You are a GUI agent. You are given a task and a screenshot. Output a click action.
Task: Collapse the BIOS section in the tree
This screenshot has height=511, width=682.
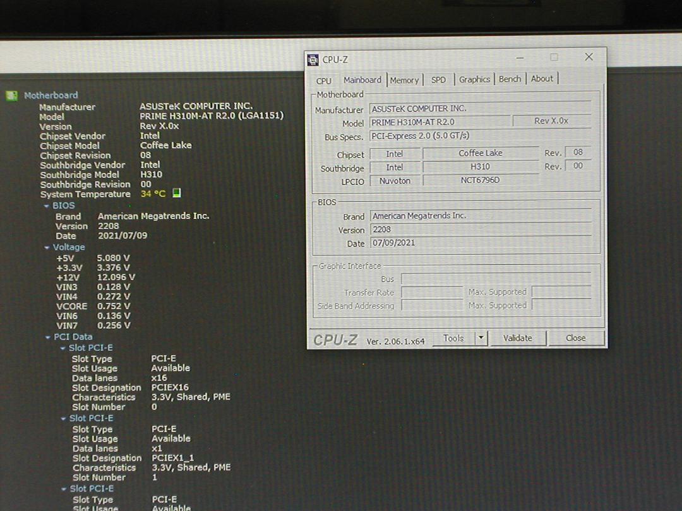[47, 206]
